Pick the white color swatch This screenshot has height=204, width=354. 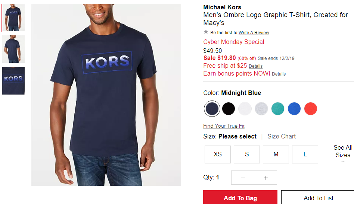coord(245,109)
